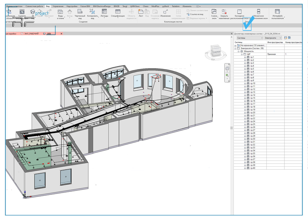Close the {3D} view tab

point(61,34)
